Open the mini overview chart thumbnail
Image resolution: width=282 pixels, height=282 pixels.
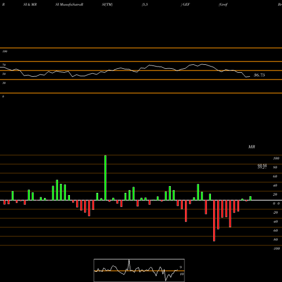(x=139, y=270)
